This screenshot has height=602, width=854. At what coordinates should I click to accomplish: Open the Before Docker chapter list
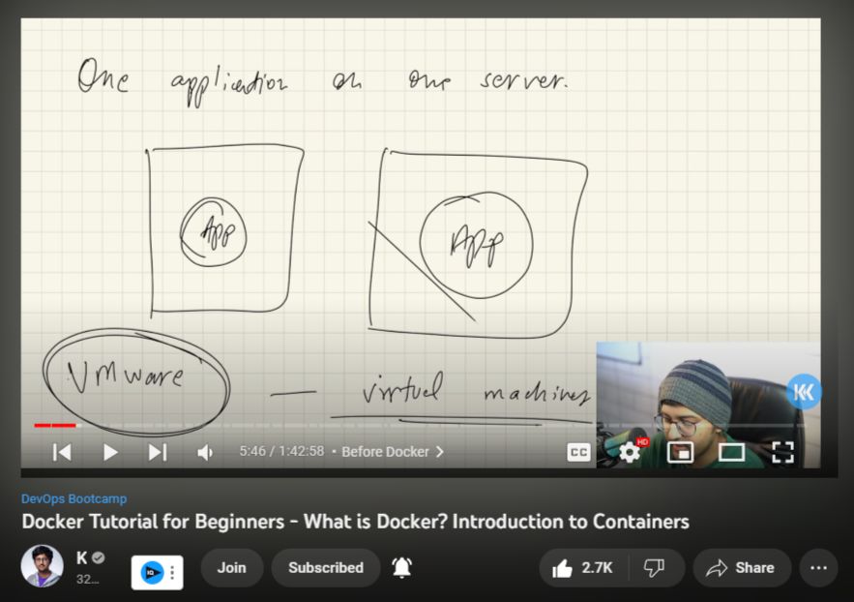pyautogui.click(x=393, y=452)
